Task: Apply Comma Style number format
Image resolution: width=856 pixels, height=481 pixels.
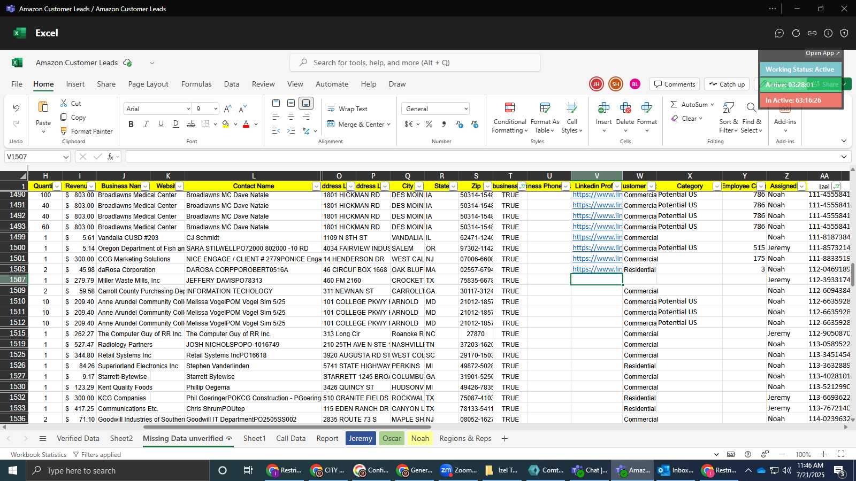Action: pos(444,124)
